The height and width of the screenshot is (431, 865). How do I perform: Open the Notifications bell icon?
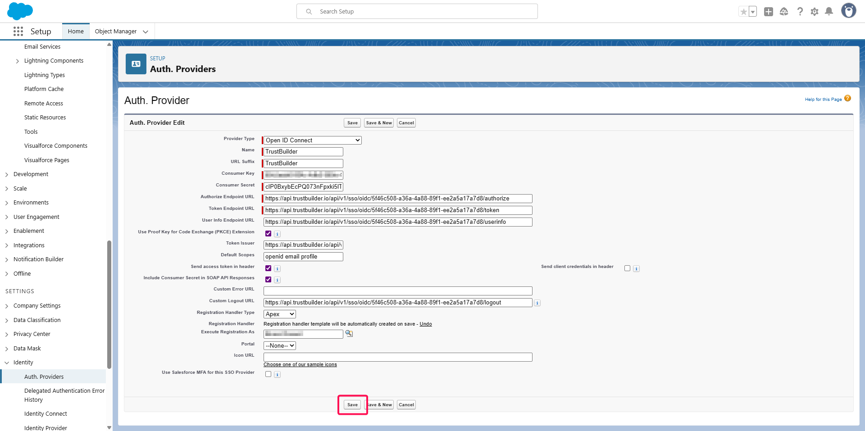click(829, 12)
